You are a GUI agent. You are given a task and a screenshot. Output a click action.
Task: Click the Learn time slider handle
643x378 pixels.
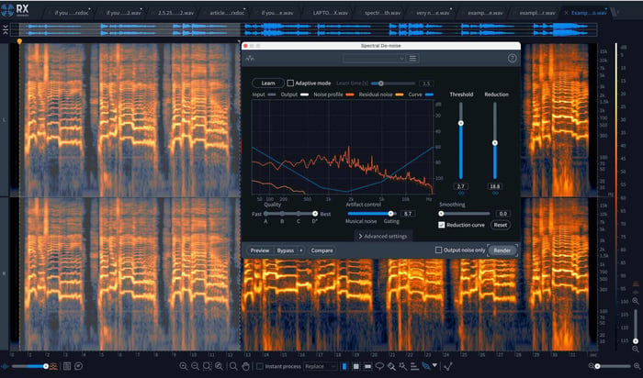[381, 83]
